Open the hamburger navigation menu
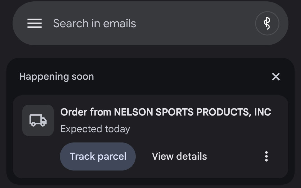This screenshot has width=301, height=188. [35, 24]
